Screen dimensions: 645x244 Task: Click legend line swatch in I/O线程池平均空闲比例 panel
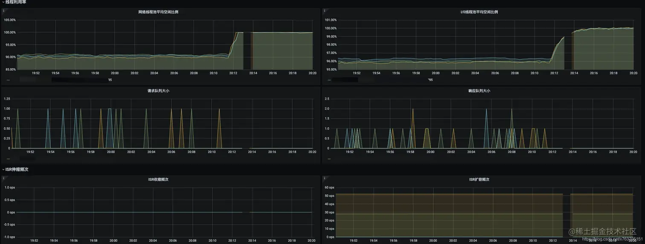pos(329,80)
